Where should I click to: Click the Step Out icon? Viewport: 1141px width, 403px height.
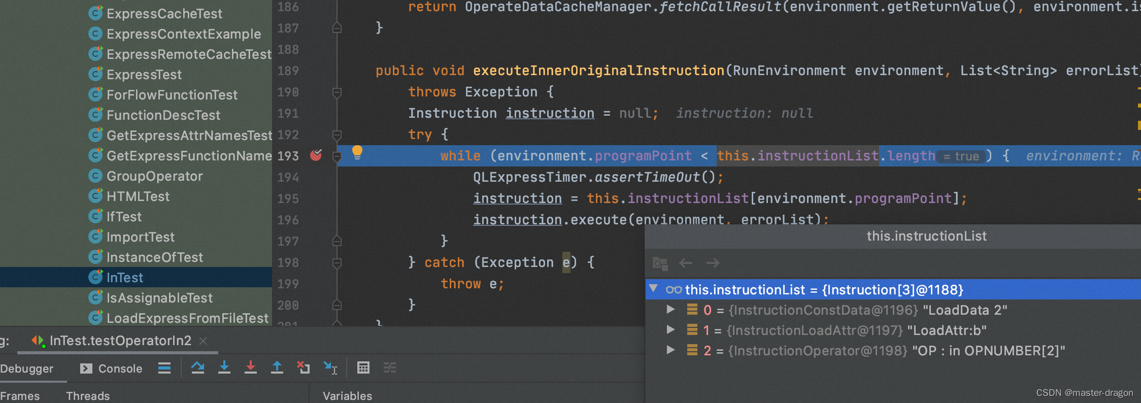[277, 367]
